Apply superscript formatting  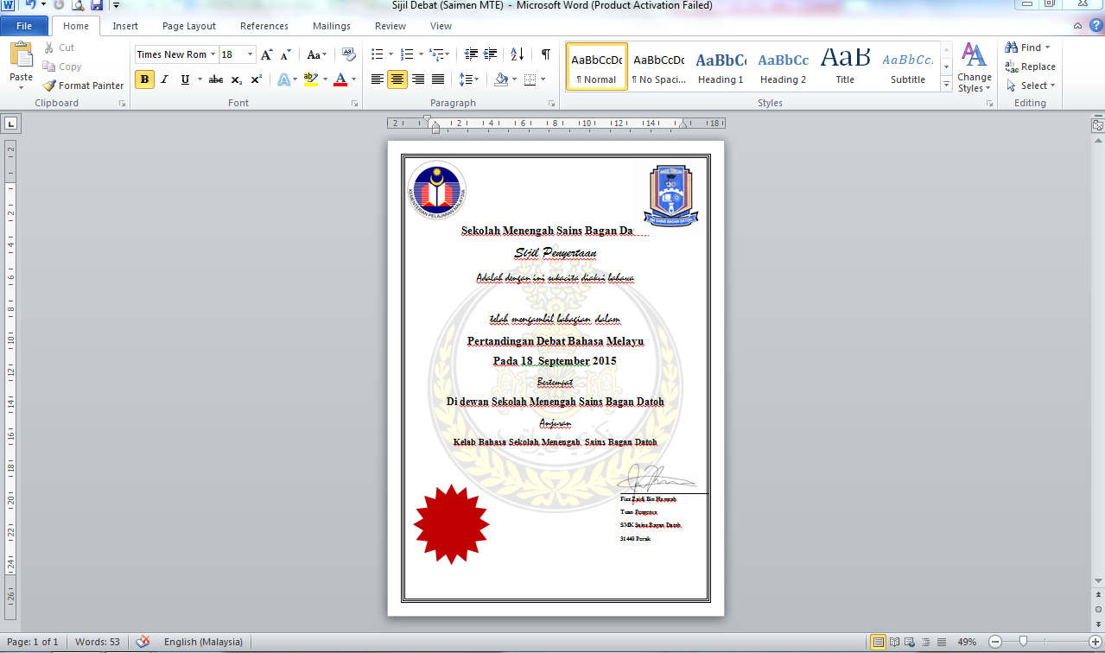click(257, 79)
